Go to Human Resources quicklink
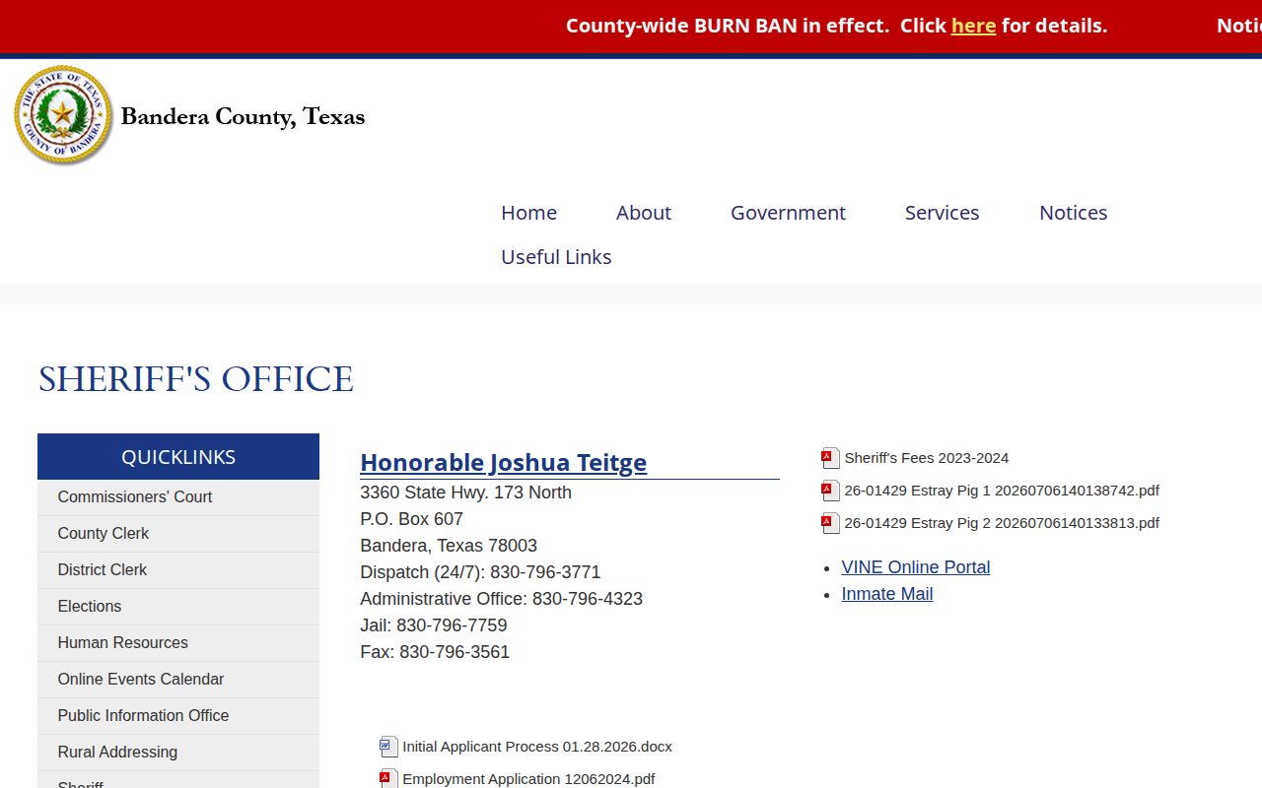The width and height of the screenshot is (1262, 788). tap(178, 643)
